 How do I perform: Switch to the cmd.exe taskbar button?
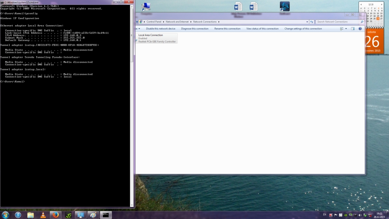tap(105, 215)
